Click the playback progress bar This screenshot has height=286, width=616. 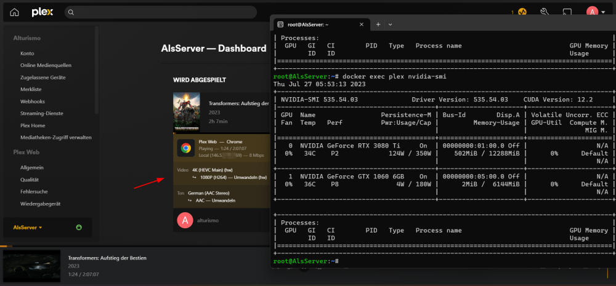coord(308,247)
